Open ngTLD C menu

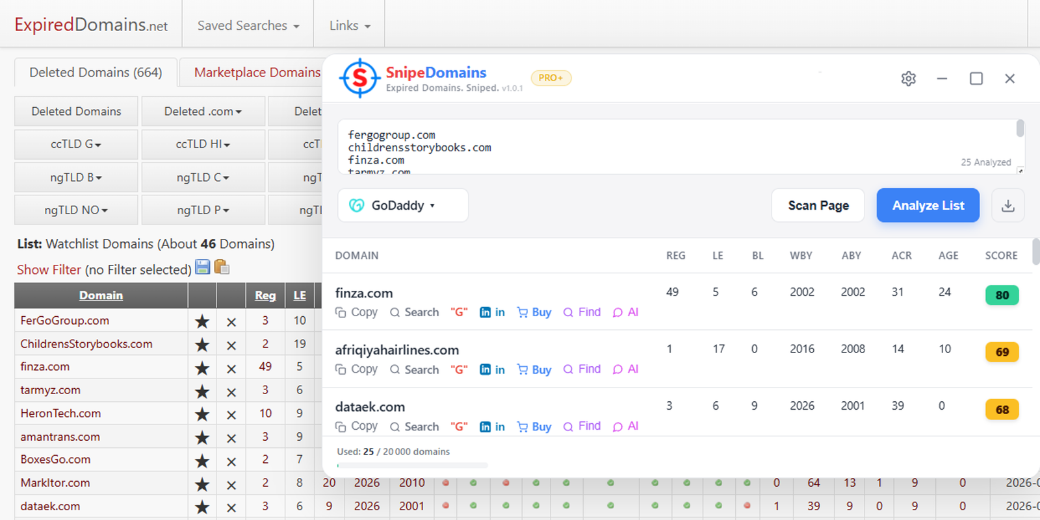[x=203, y=177]
